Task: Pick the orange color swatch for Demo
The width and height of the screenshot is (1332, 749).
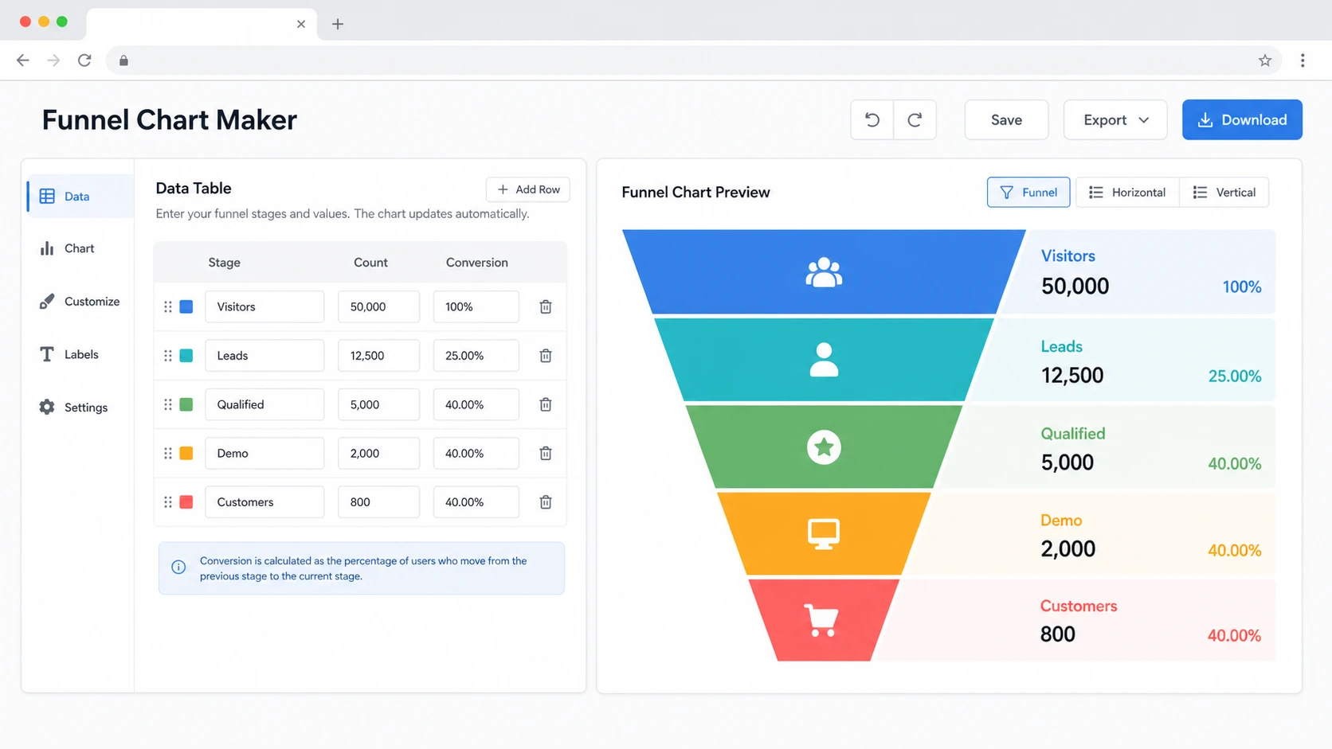Action: coord(186,453)
